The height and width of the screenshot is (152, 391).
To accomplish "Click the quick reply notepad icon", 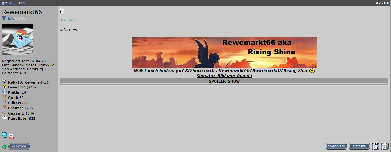I will click(385, 146).
